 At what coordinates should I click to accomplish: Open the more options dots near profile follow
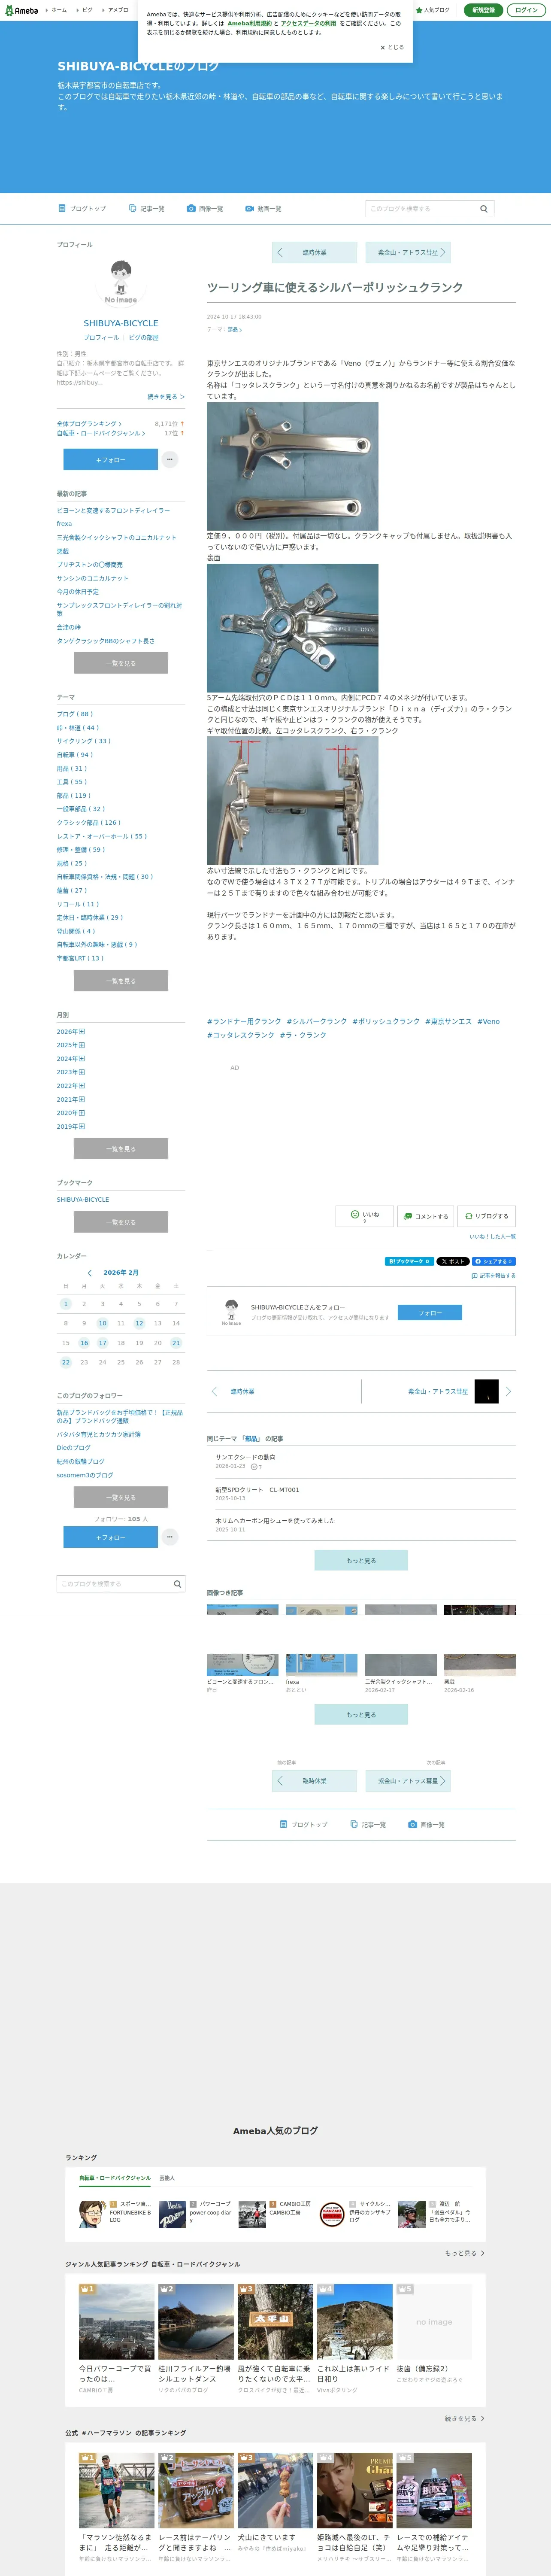coord(170,459)
